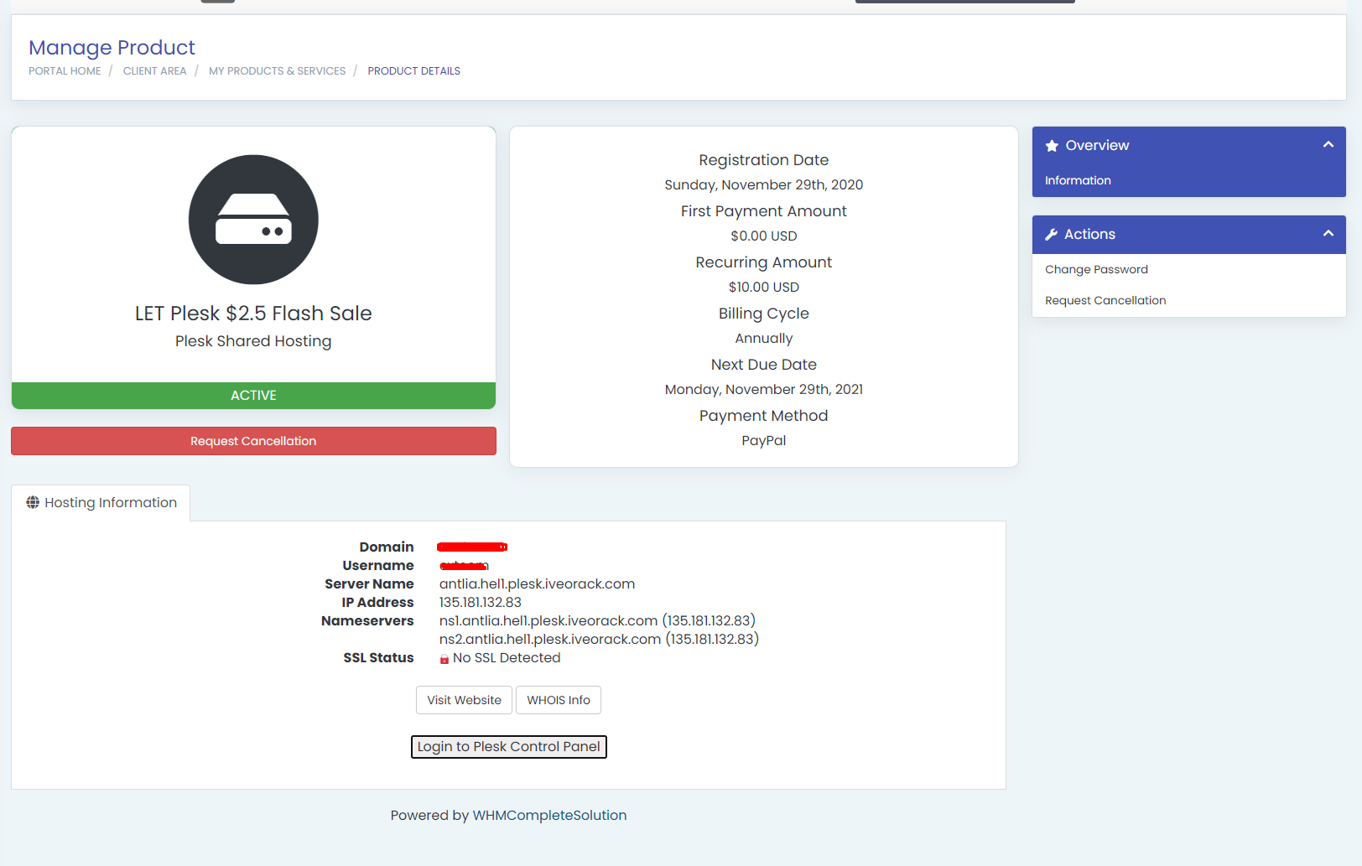
Task: Click the star icon beside Overview
Action: coord(1052,146)
